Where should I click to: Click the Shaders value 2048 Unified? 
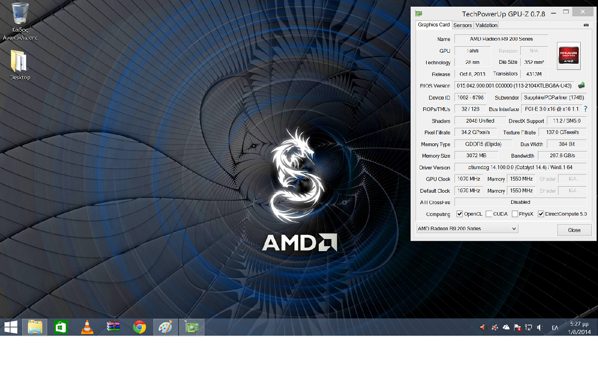(480, 121)
